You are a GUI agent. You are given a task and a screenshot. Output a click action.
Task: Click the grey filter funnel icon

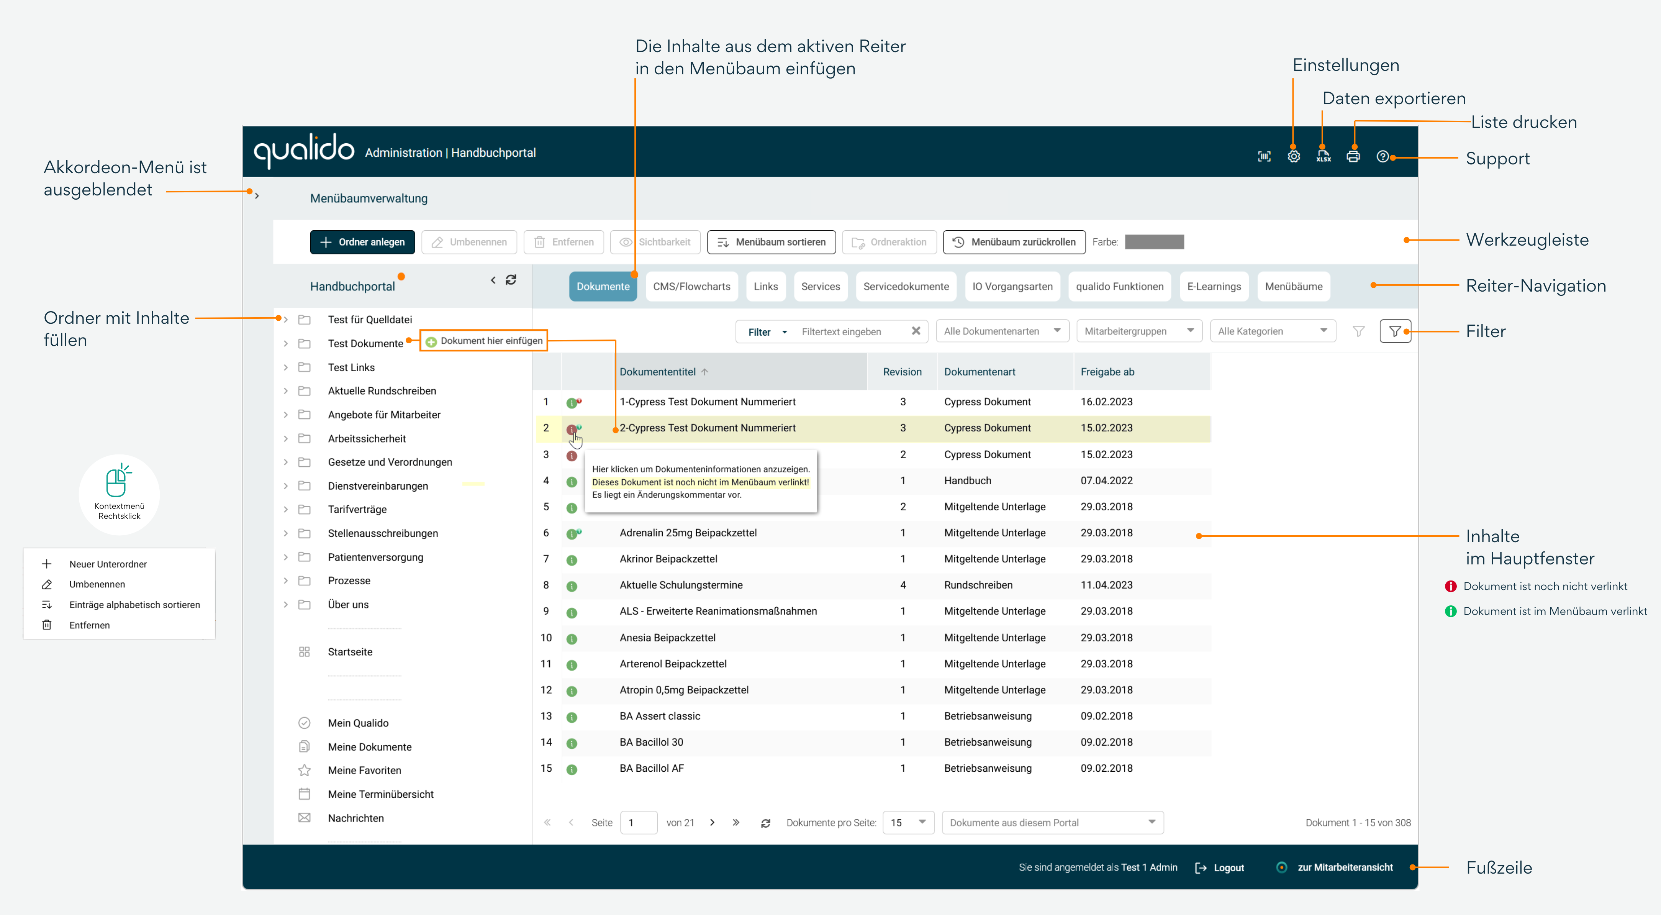(1359, 331)
